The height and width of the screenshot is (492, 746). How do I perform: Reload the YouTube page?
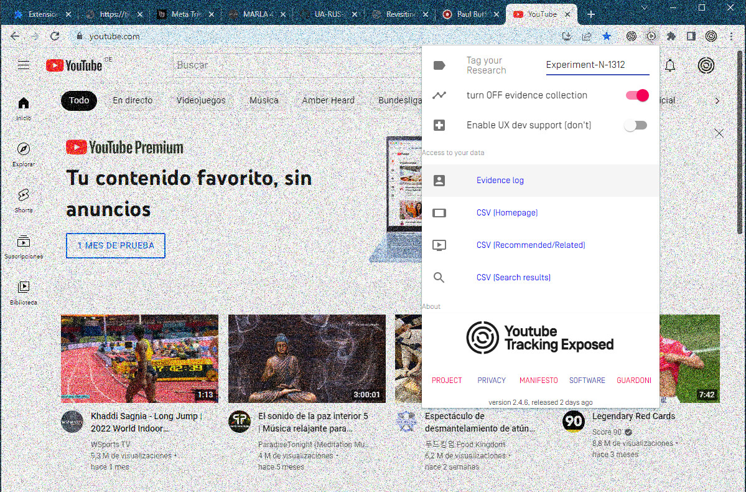[55, 36]
